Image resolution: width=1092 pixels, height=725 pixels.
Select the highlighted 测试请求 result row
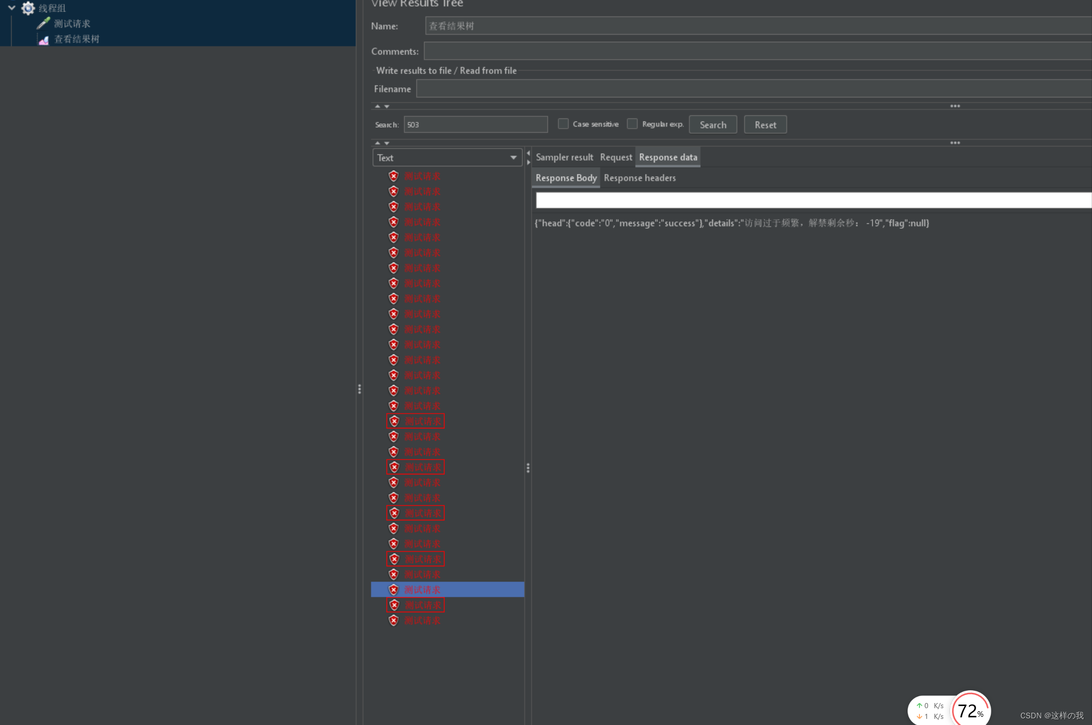point(447,590)
